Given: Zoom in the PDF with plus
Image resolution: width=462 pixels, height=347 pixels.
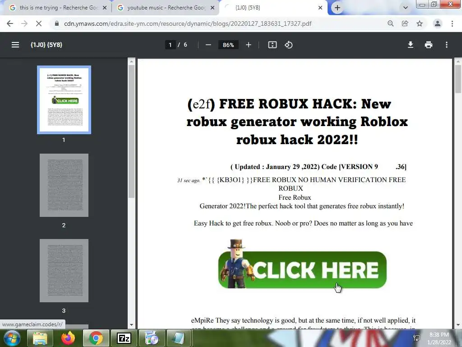Looking at the screenshot, I should click(x=249, y=45).
